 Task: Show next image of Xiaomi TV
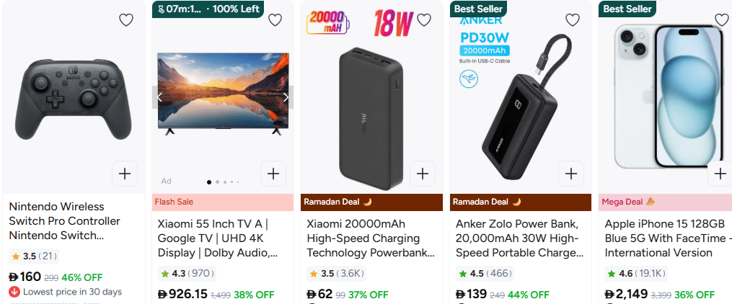tap(286, 97)
